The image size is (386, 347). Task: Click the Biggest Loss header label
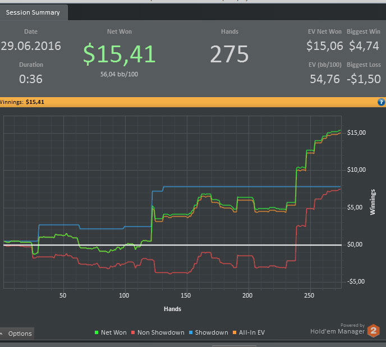pyautogui.click(x=364, y=65)
